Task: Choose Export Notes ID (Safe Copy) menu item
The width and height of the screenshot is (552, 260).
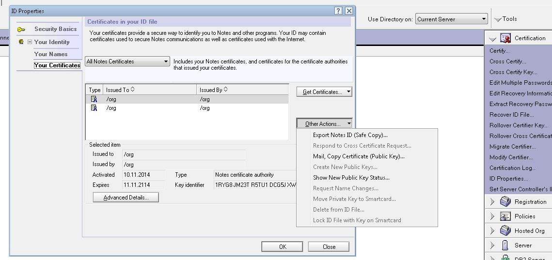Action: [350, 135]
